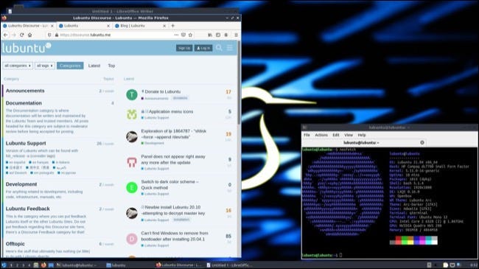Viewport: 479px width, 269px height.
Task: Open the Discourse hamburger menu
Action: (229, 48)
